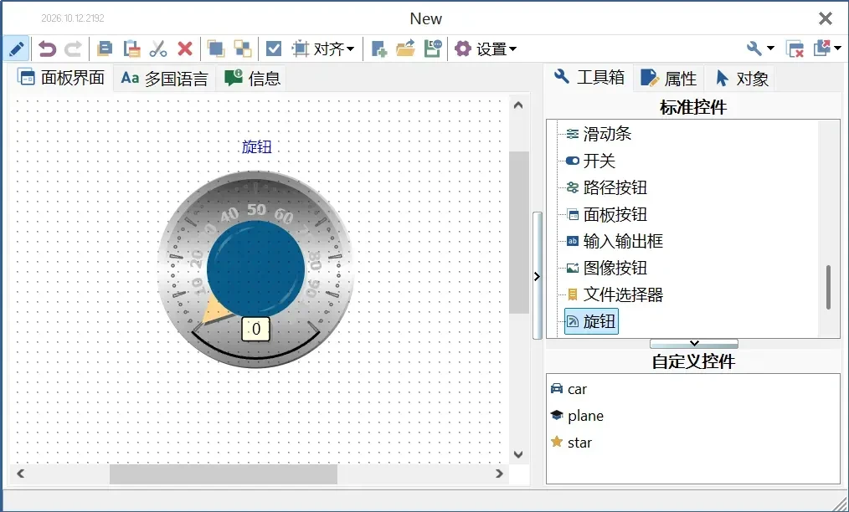Expand the arrow beside pop-out icon
Screen dimensions: 849x512
tap(837, 49)
